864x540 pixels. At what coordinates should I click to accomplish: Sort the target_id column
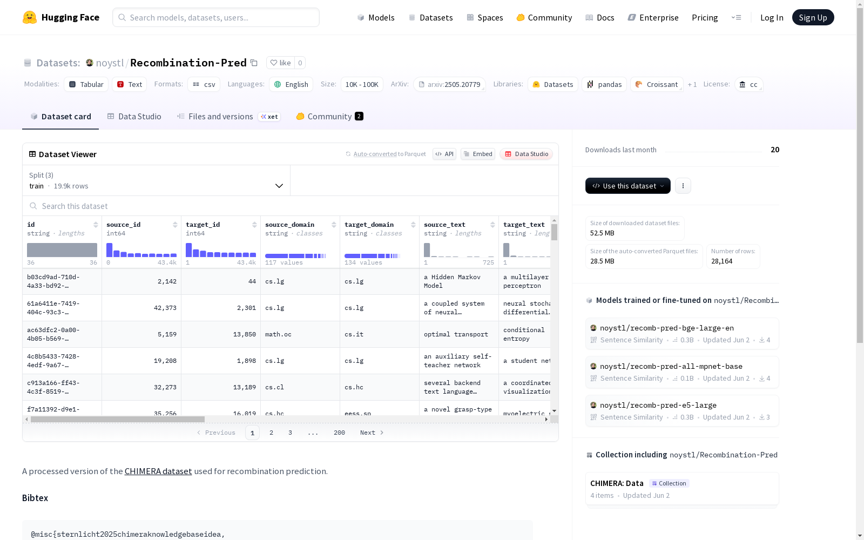click(x=254, y=225)
